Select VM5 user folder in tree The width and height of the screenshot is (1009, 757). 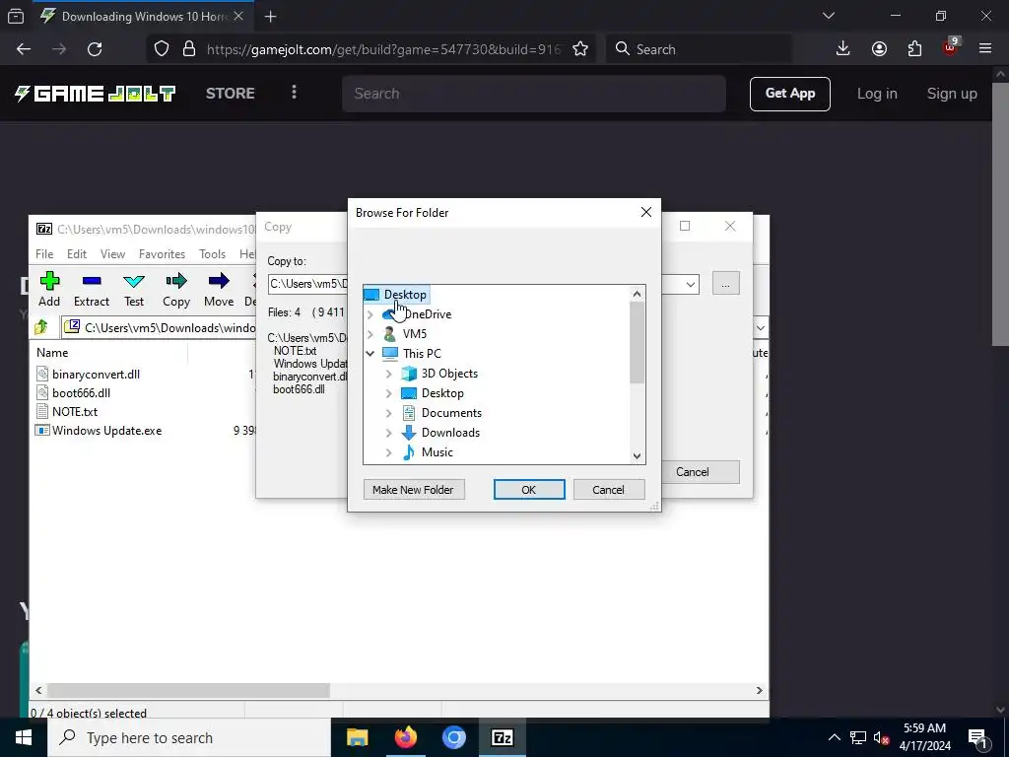(415, 333)
